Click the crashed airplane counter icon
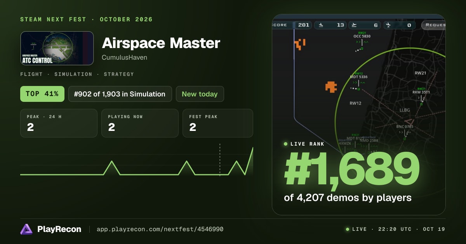Viewport: 466px width, 244px height. click(388, 25)
